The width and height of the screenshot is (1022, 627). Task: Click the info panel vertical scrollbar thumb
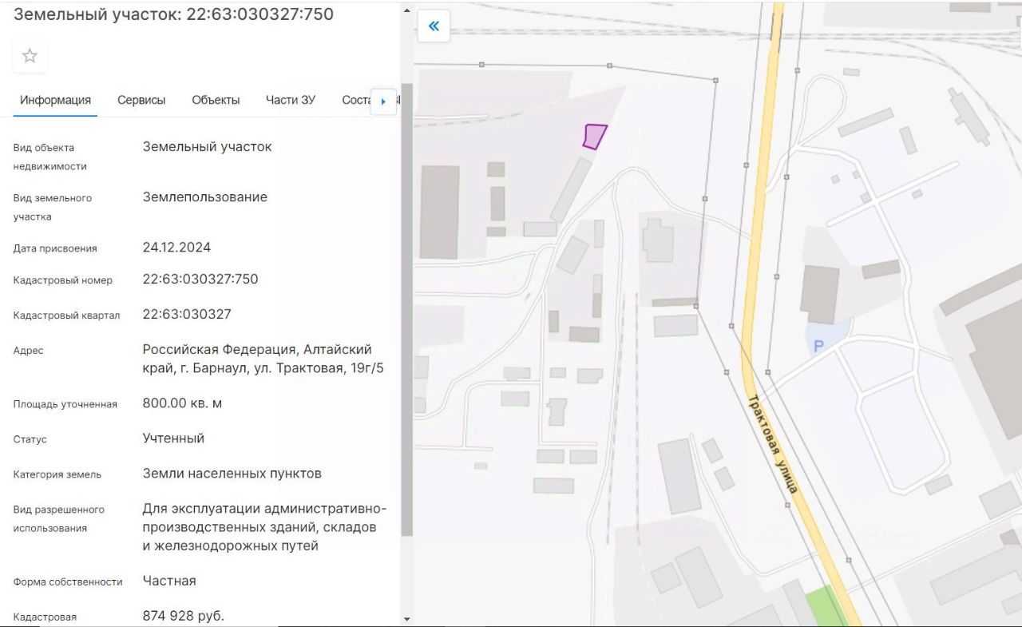pos(406,310)
